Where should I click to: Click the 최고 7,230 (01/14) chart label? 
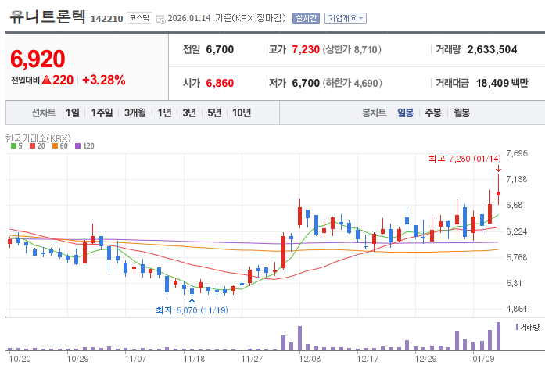[x=464, y=159]
